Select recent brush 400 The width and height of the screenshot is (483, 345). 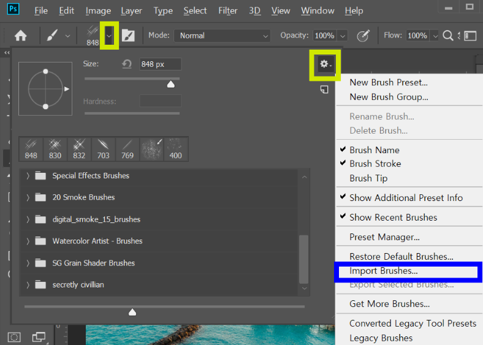175,150
